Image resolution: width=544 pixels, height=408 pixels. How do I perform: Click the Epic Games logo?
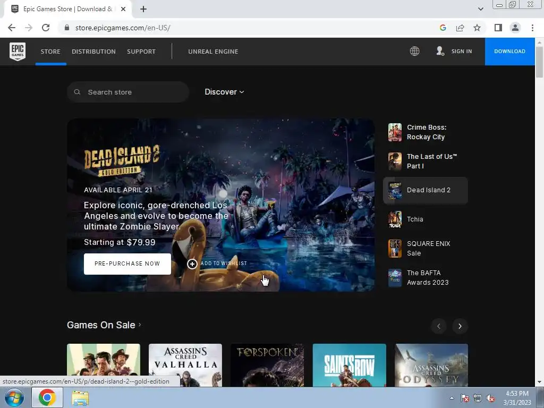pos(18,52)
